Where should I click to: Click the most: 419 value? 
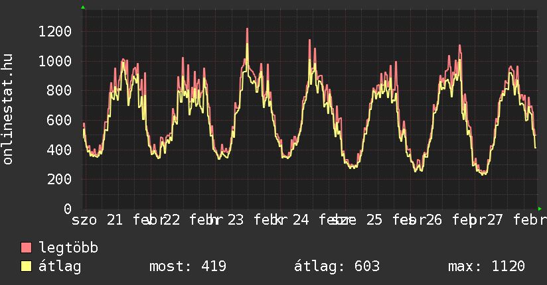188,266
